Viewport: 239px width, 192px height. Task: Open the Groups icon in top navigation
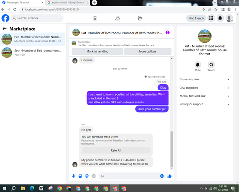(140, 18)
